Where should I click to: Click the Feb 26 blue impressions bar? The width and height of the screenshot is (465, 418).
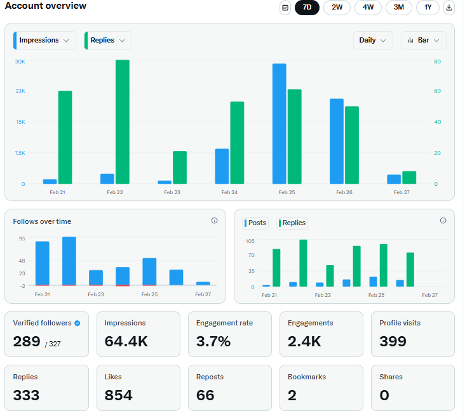(x=337, y=141)
